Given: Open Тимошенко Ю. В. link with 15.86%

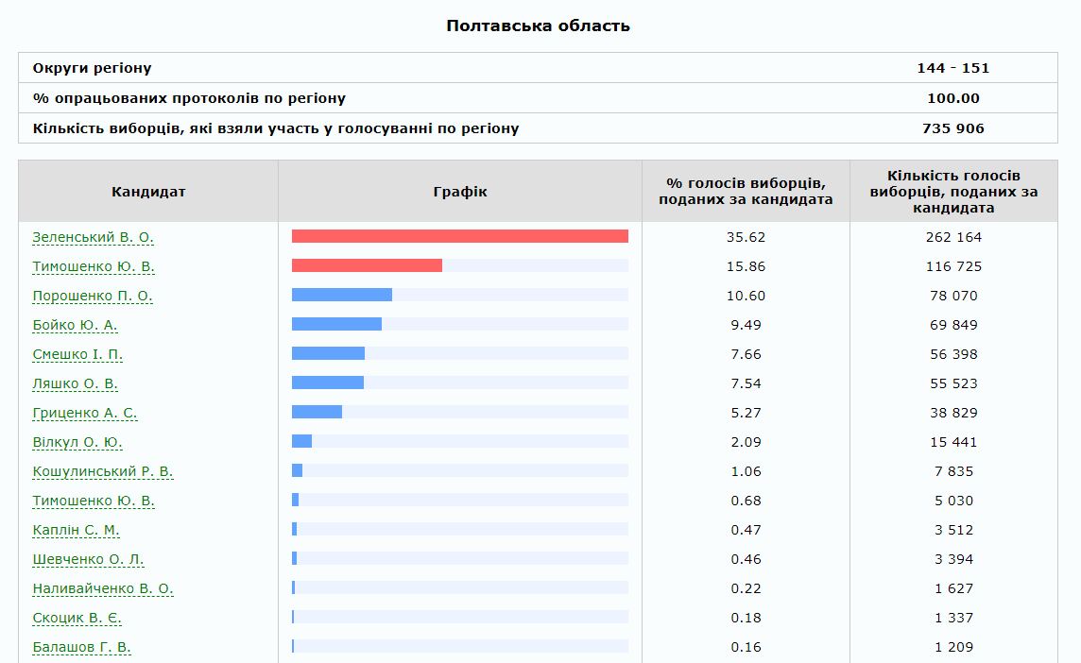Looking at the screenshot, I should (94, 266).
